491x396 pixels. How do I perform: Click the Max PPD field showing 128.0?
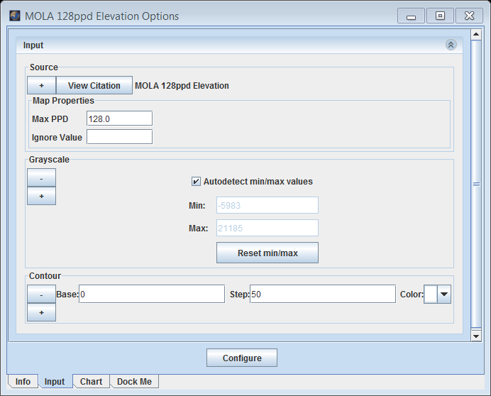120,119
